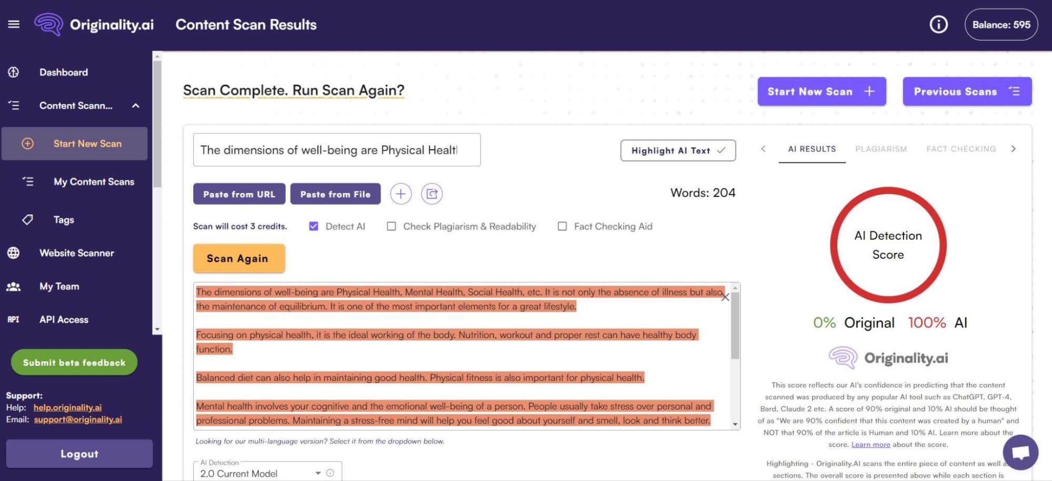This screenshot has height=481, width=1052.
Task: Open My Team in the sidebar
Action: [59, 286]
